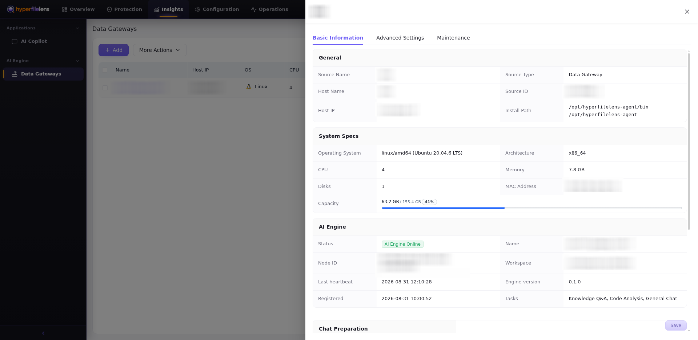Close the details panel

(x=687, y=12)
